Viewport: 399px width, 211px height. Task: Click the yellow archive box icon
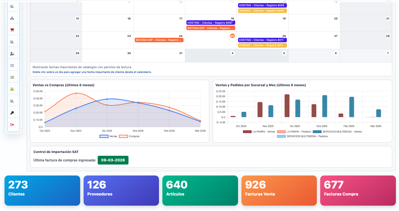(x=12, y=88)
